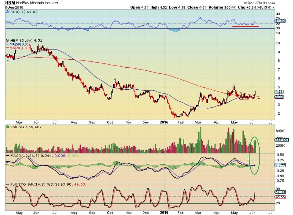Click the Close 4.51 value in header
The image size is (293, 215).
(197, 7)
